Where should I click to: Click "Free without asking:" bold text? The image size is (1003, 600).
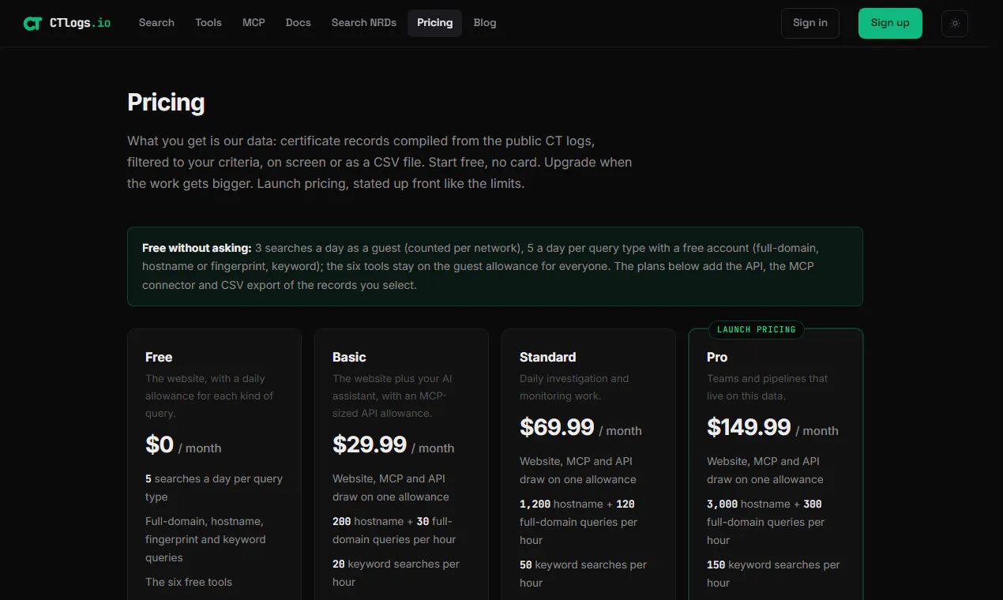click(x=197, y=248)
